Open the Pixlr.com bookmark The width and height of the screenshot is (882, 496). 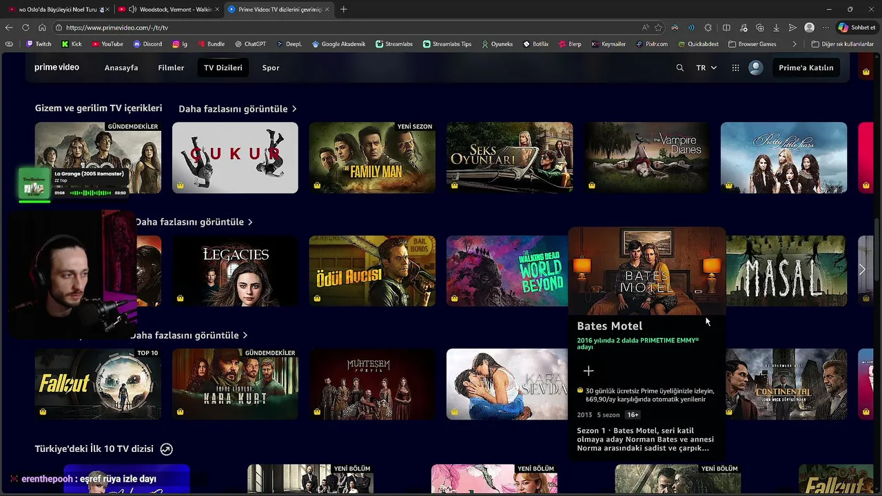[651, 44]
